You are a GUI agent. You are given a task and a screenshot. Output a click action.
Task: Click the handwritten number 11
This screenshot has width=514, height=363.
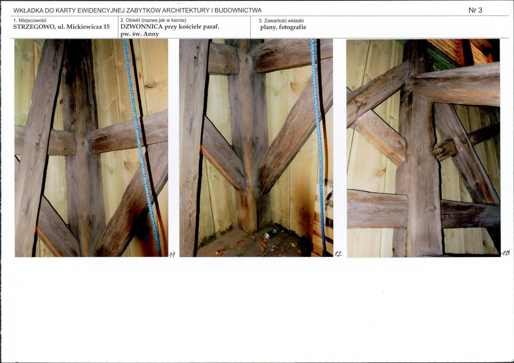coord(172,255)
